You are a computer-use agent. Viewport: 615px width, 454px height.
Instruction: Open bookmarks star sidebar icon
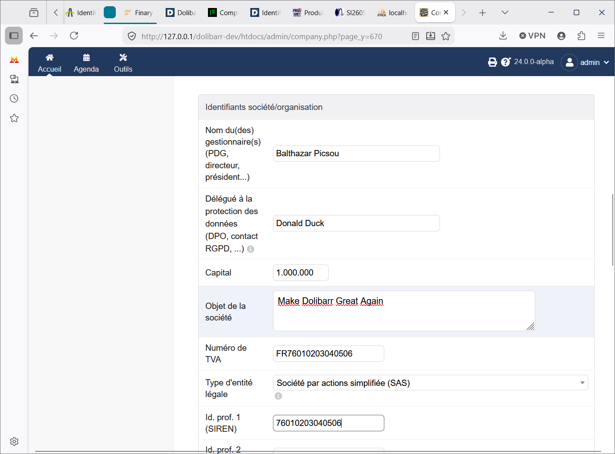[14, 118]
